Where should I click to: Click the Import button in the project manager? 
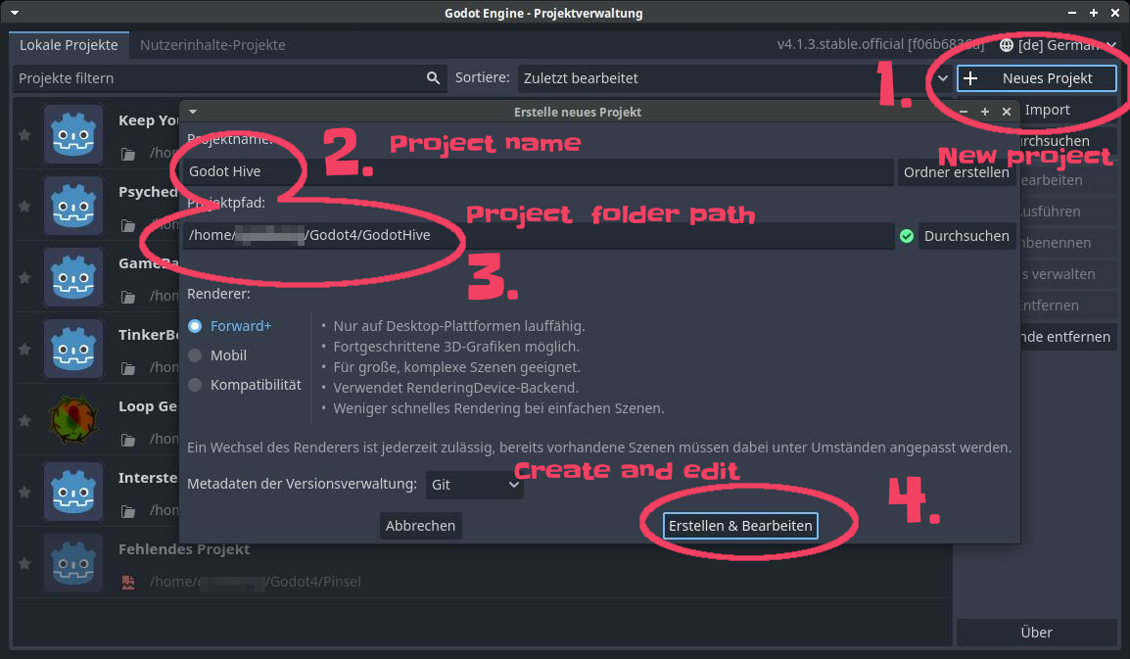coord(1047,110)
